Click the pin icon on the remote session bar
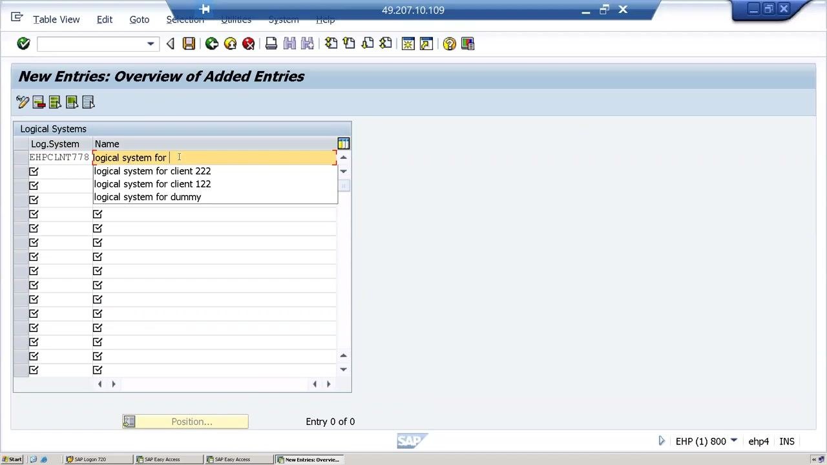This screenshot has width=827, height=465. coord(205,9)
